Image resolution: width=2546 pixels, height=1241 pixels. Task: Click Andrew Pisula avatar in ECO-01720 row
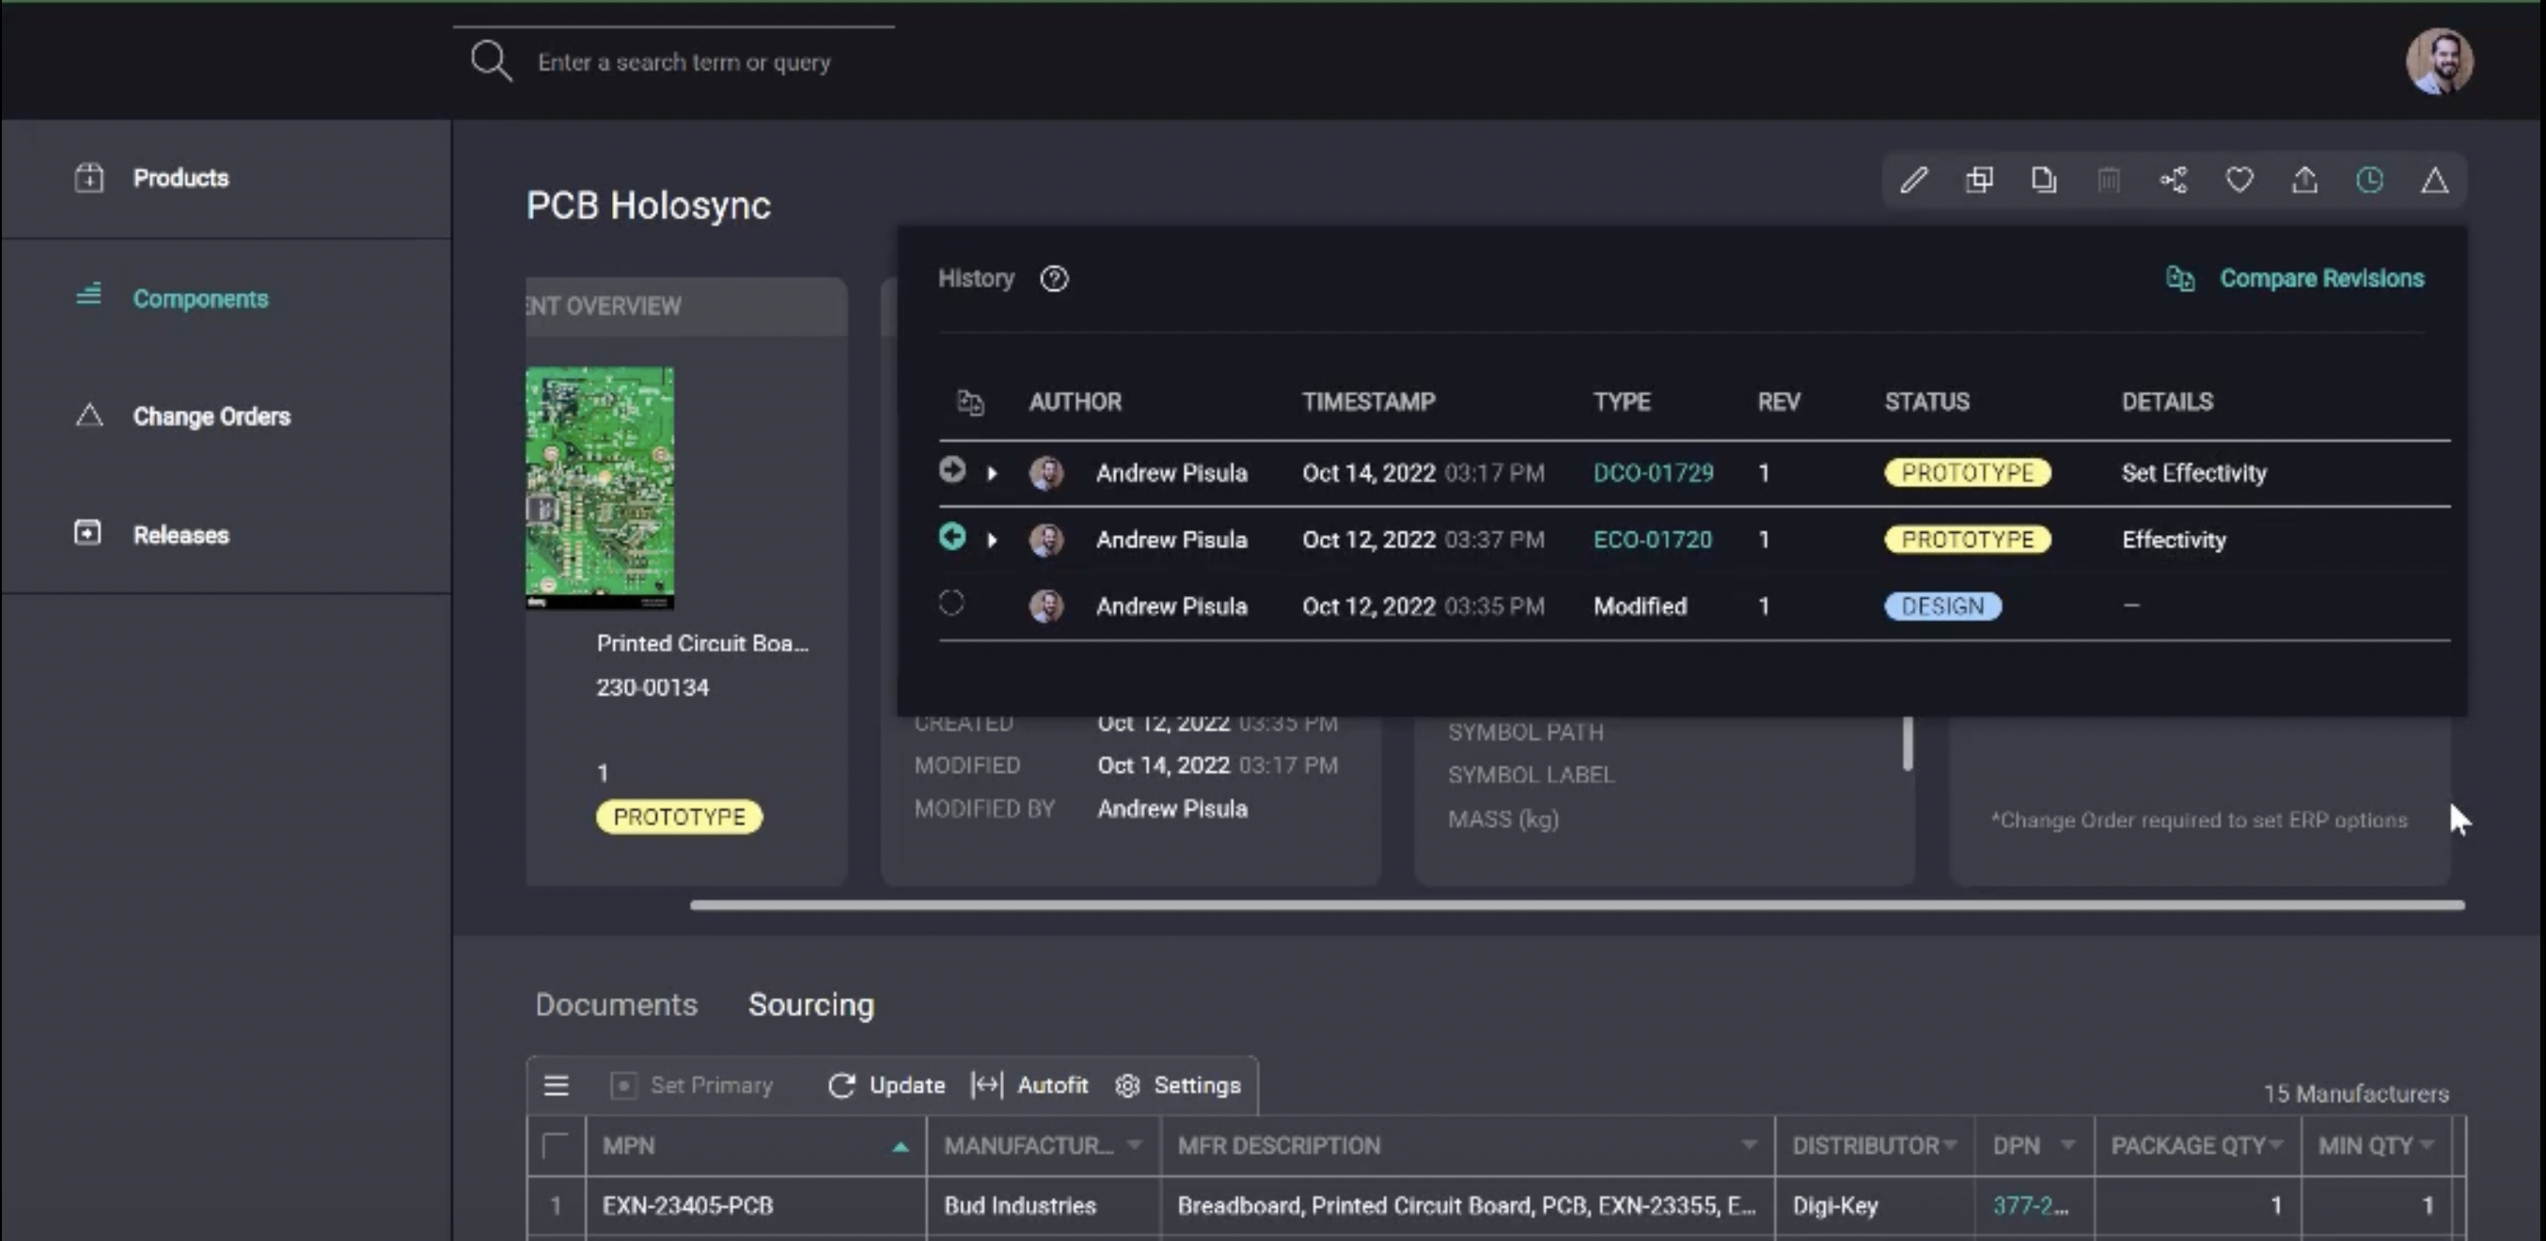[x=1045, y=540]
